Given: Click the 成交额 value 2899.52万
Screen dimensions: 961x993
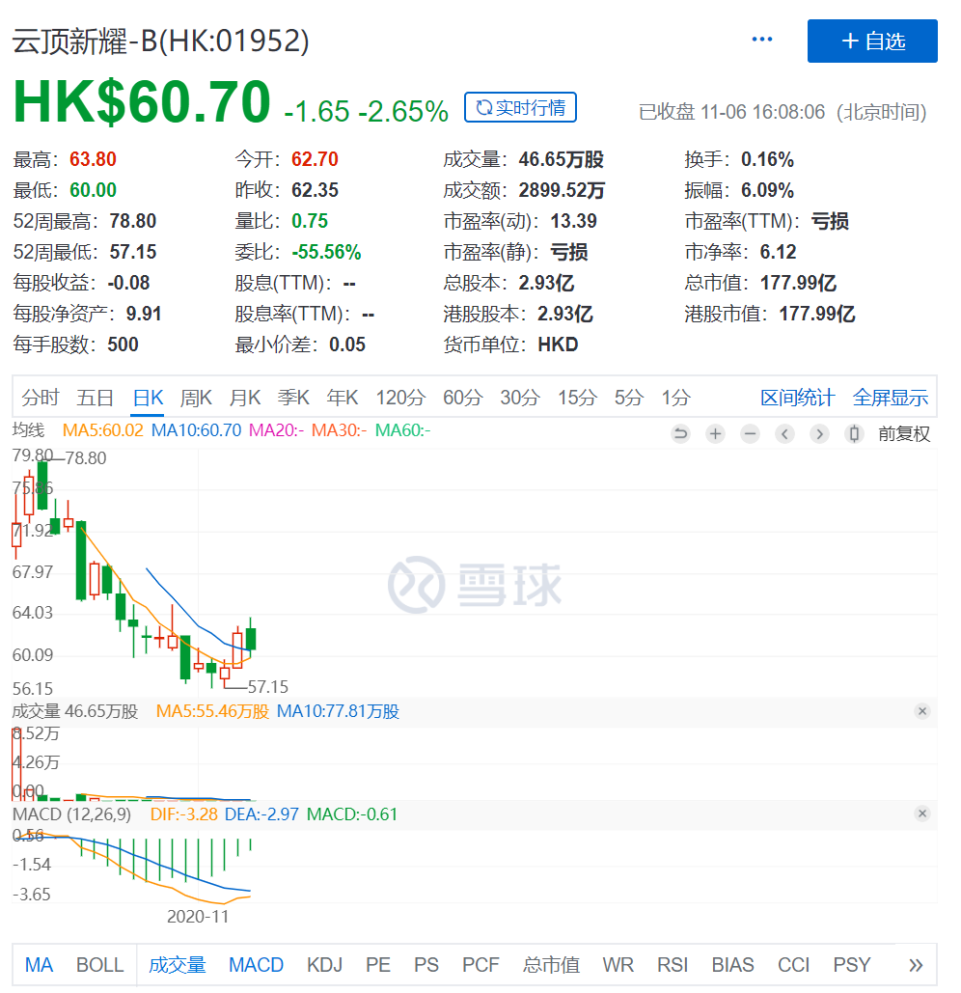Looking at the screenshot, I should click(x=562, y=190).
